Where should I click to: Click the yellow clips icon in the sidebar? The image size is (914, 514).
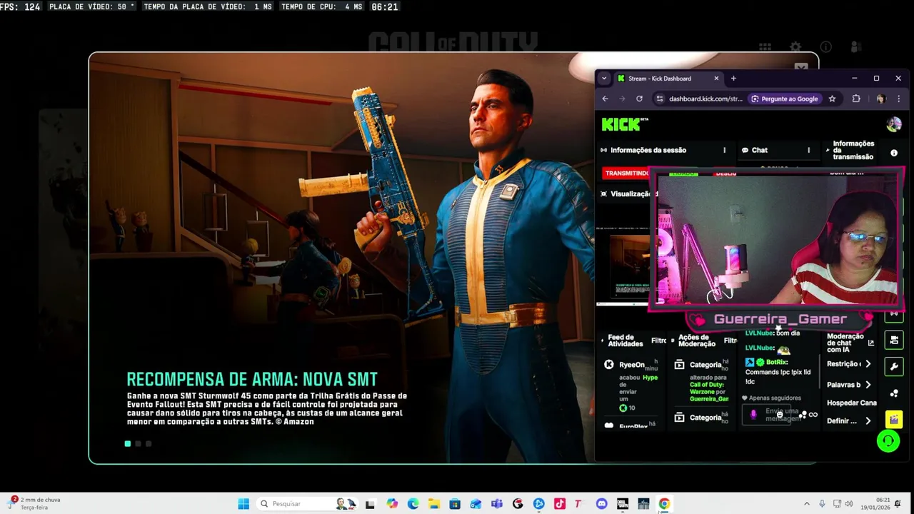click(894, 420)
